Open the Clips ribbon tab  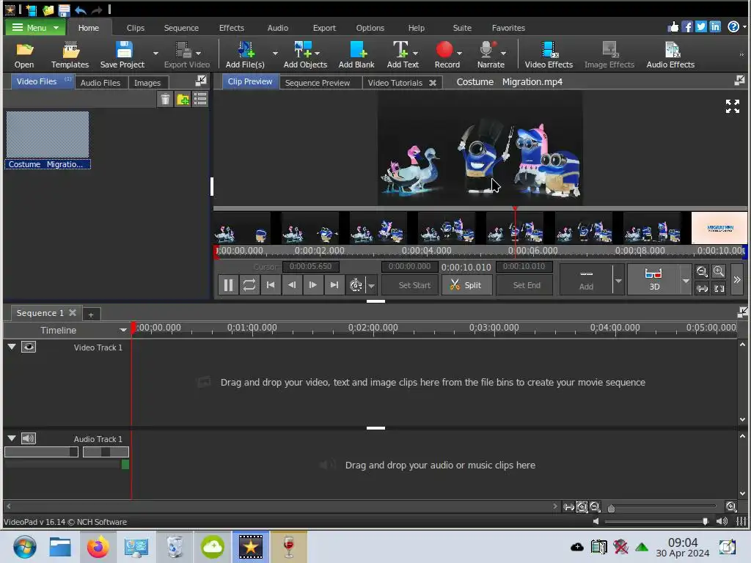pyautogui.click(x=136, y=28)
